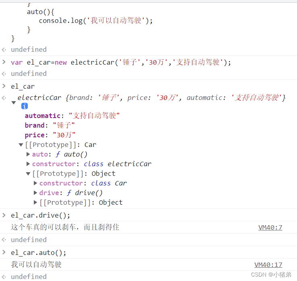Expand the auto: f auto() entry
Image resolution: width=297 pixels, height=281 pixels.
tap(28, 155)
